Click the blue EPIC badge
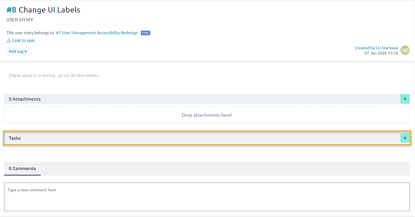This screenshot has width=415, height=217. coord(145,33)
